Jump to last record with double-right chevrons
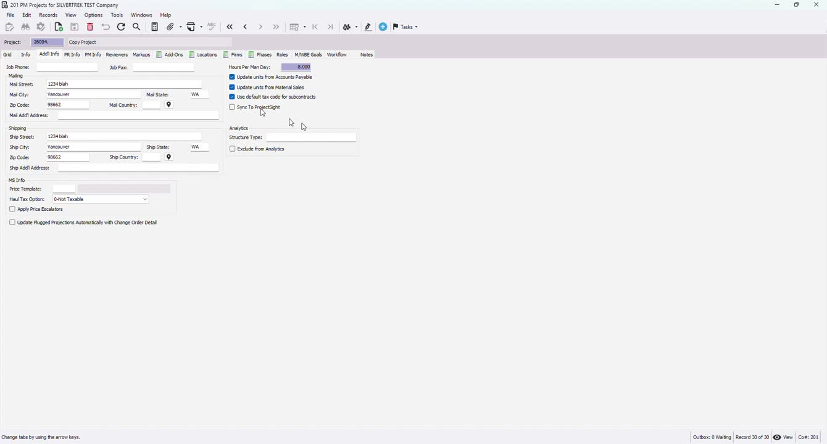Image resolution: width=827 pixels, height=444 pixels. click(276, 27)
